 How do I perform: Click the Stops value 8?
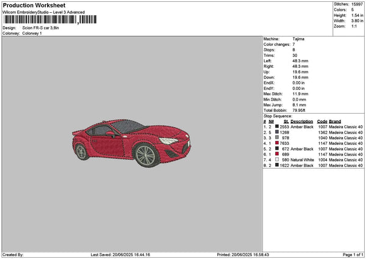pos(293,50)
